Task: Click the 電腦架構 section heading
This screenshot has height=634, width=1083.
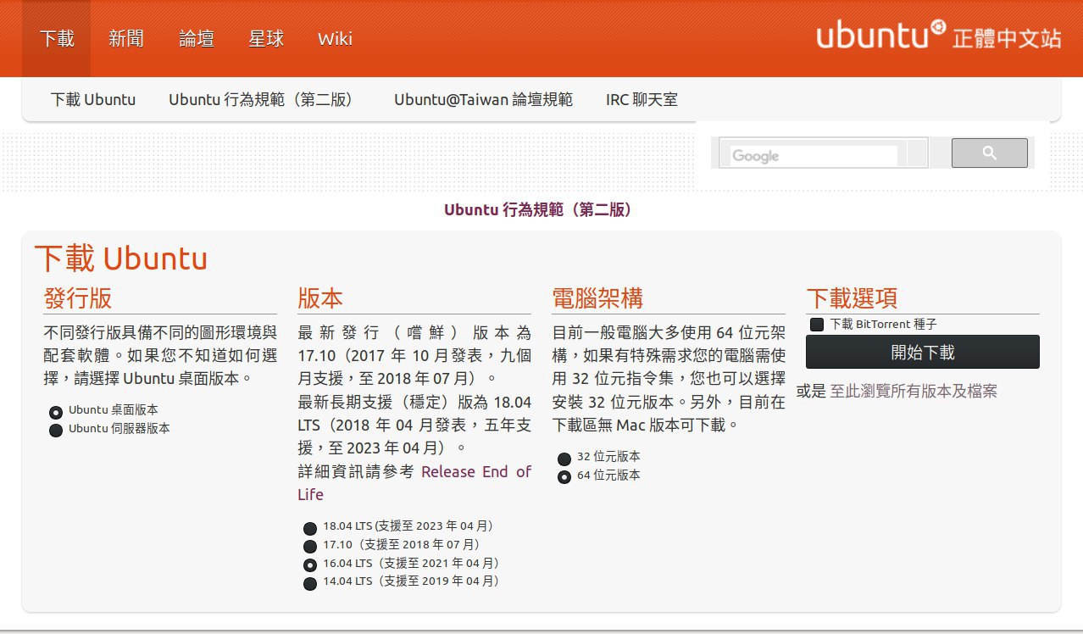Action: point(597,298)
